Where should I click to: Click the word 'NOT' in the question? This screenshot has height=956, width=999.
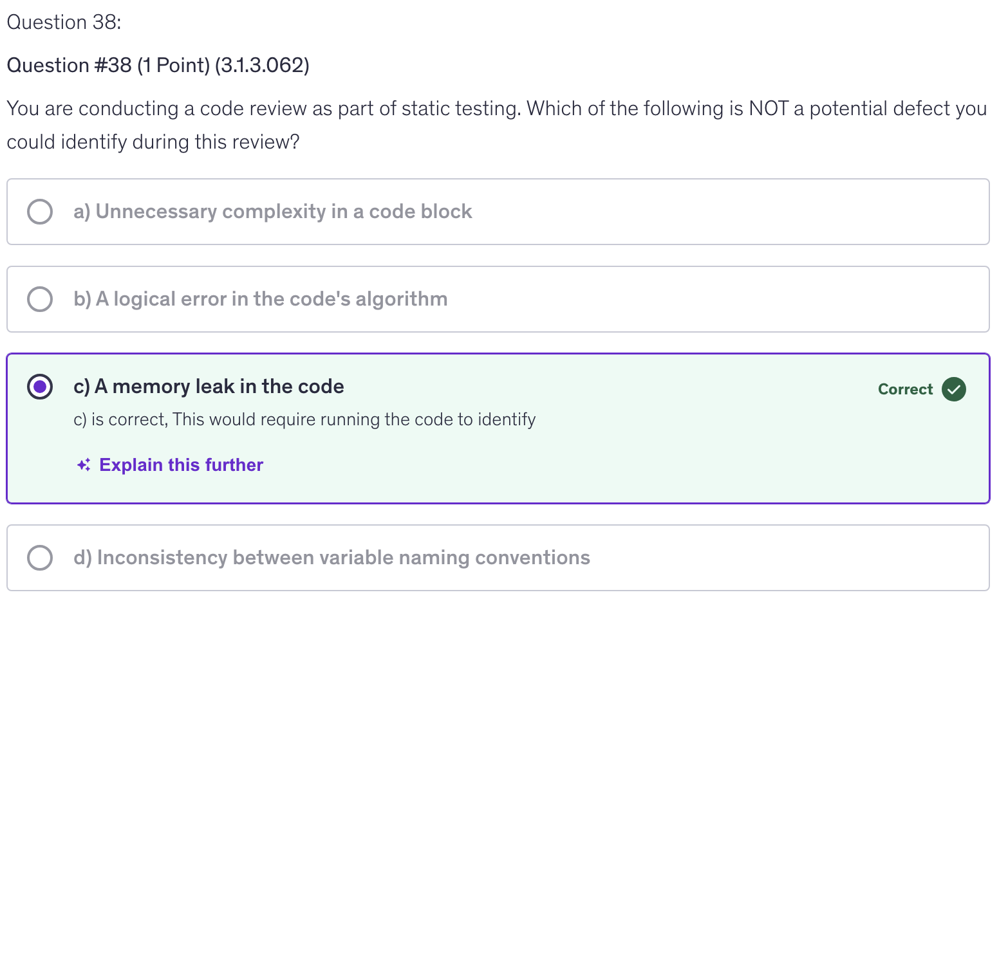(769, 109)
